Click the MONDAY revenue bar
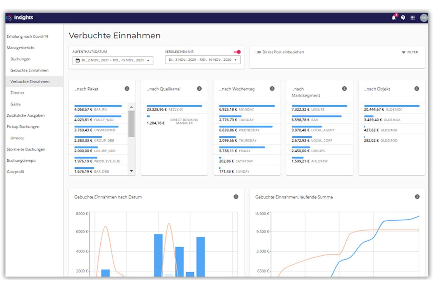 [247, 106]
